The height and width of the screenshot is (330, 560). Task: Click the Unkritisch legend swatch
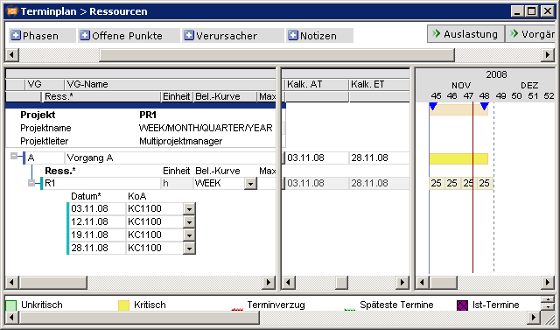pyautogui.click(x=11, y=305)
